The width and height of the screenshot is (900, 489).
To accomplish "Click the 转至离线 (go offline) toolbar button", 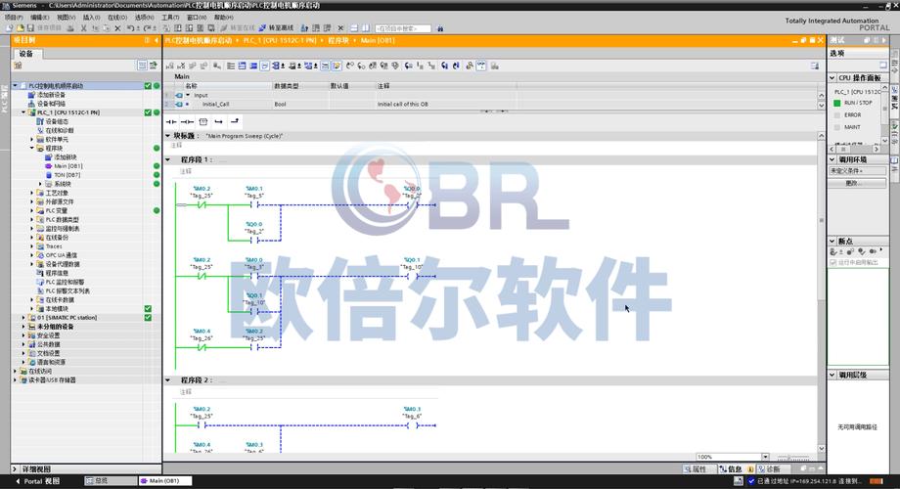I will tap(276, 27).
